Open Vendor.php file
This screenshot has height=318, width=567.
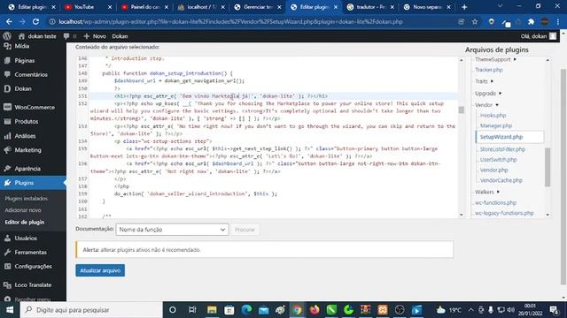click(494, 170)
